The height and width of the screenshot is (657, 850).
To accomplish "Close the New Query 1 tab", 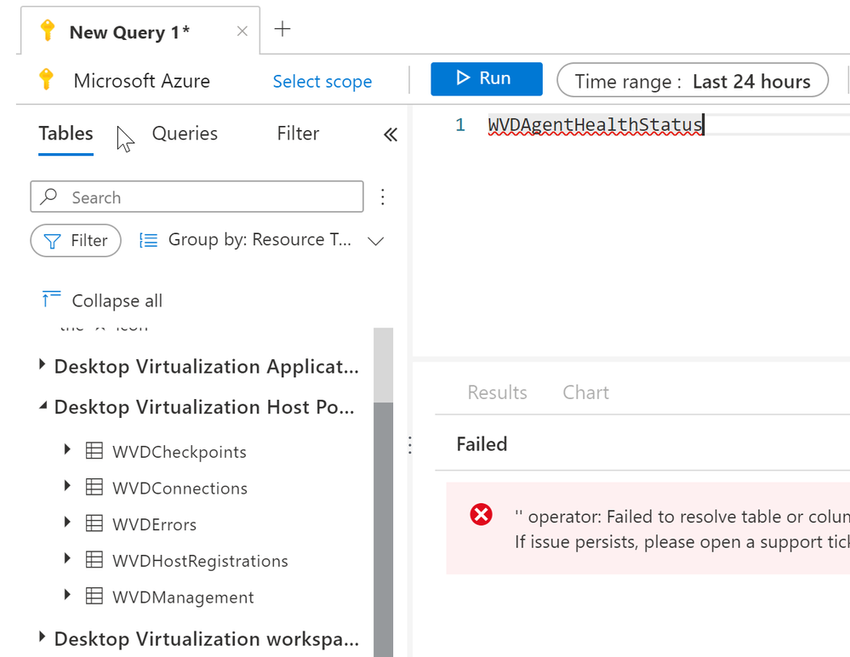I will pyautogui.click(x=242, y=31).
